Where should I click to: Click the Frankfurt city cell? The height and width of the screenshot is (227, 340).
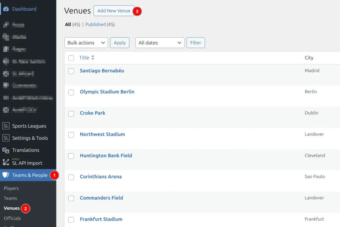point(314,219)
